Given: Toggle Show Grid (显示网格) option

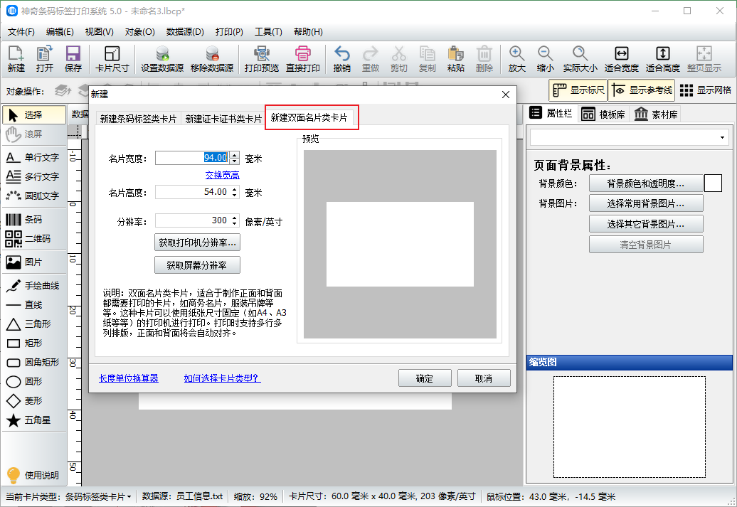Looking at the screenshot, I should pos(705,90).
